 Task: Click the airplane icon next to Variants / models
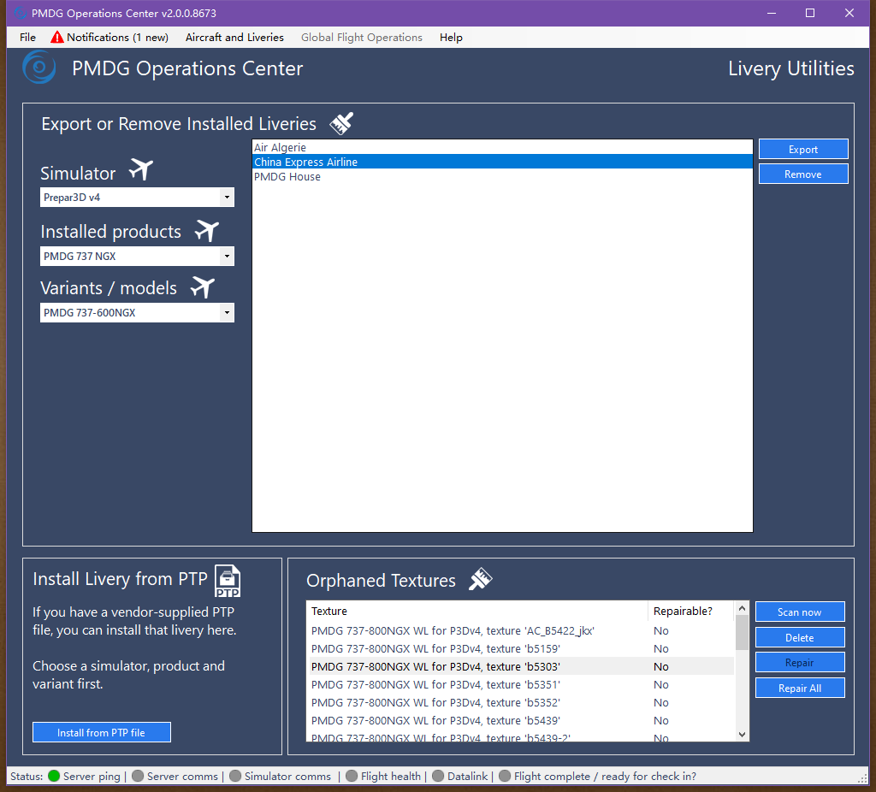tap(202, 287)
